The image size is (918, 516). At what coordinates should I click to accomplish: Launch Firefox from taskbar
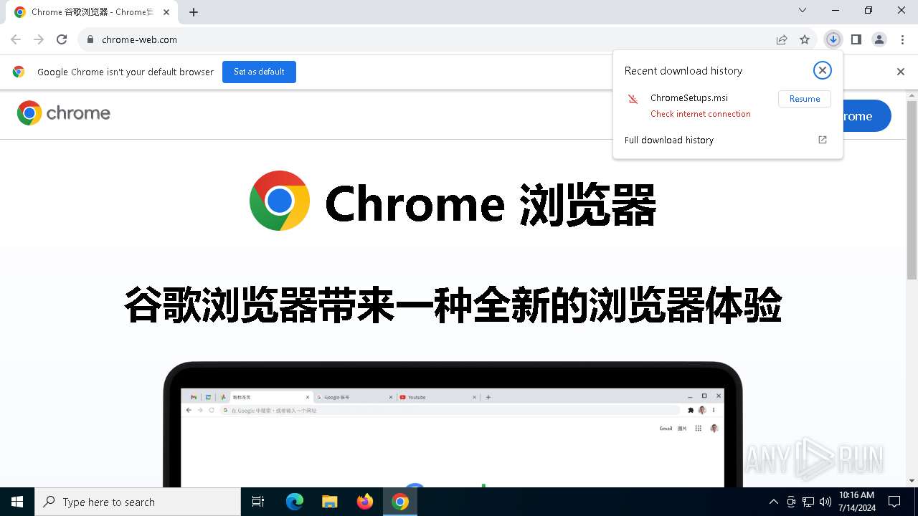pos(365,502)
